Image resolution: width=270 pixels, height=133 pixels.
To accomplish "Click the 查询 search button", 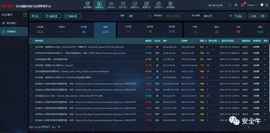I will pyautogui.click(x=239, y=16).
